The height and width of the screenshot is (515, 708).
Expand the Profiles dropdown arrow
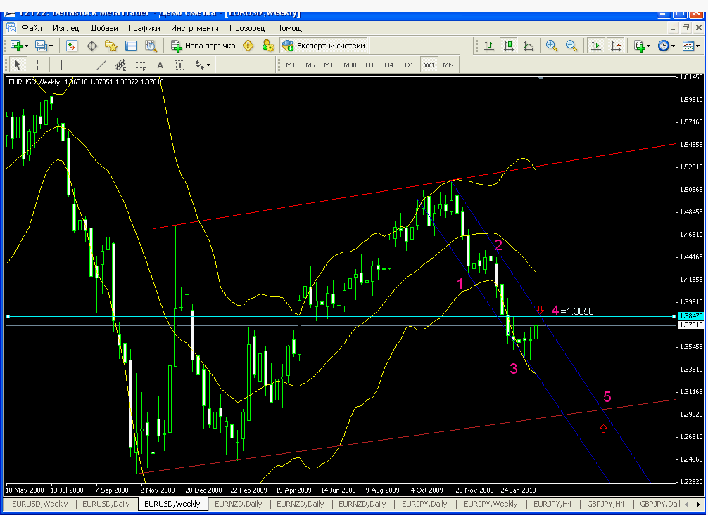pyautogui.click(x=51, y=46)
